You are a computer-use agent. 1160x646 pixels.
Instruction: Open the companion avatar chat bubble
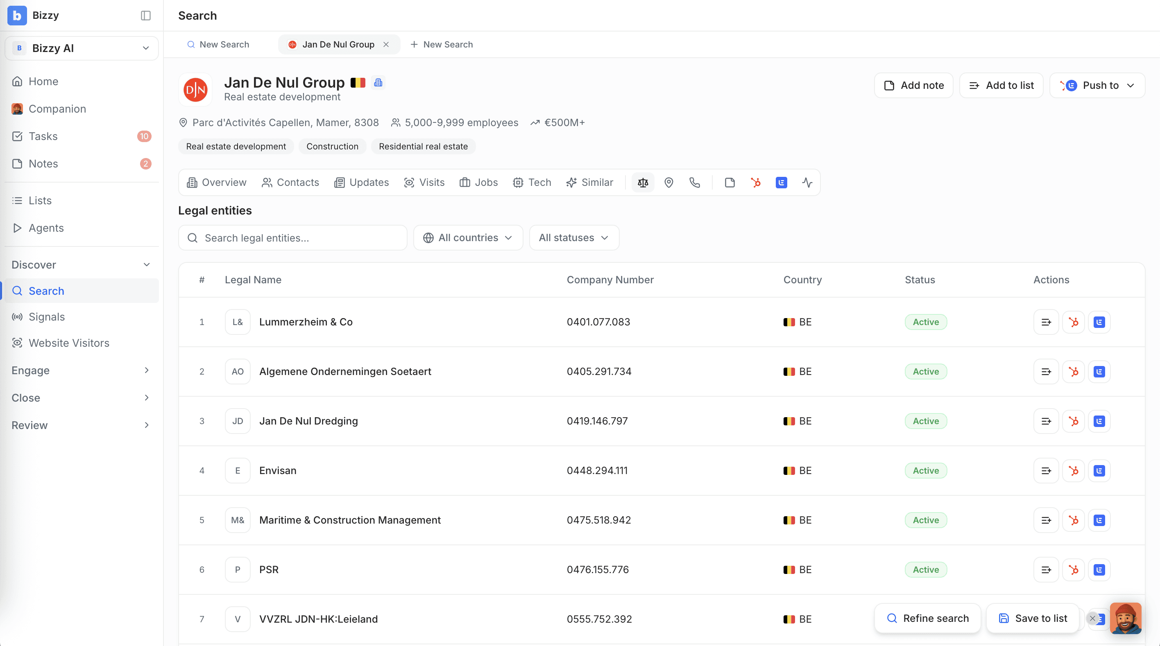(x=1125, y=618)
